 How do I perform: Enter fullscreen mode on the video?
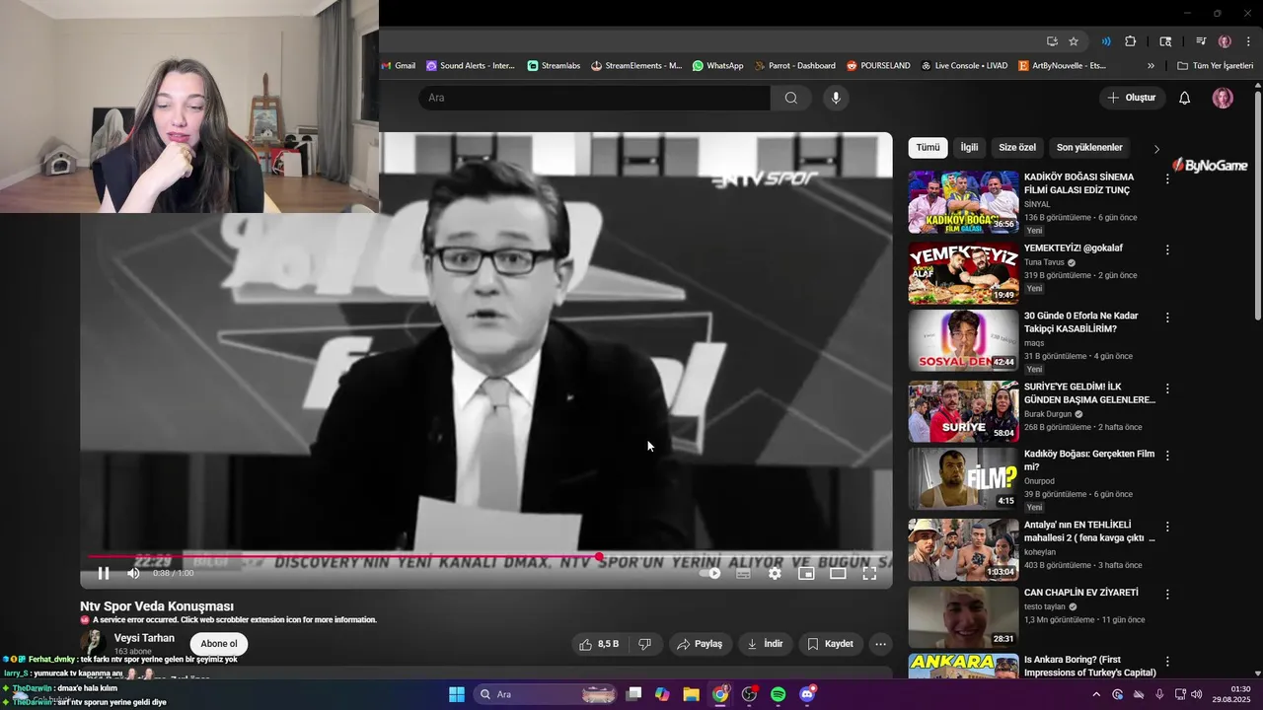tap(869, 573)
